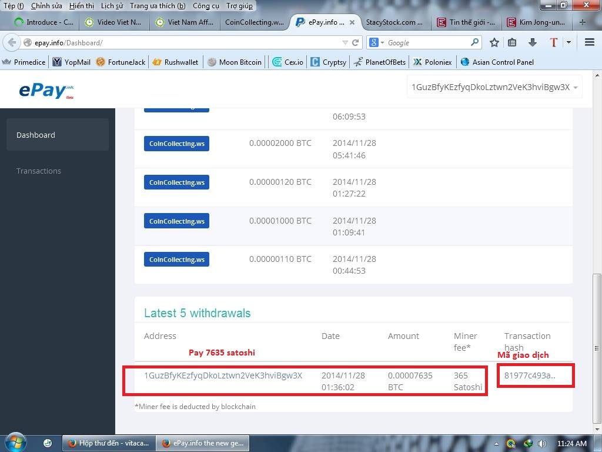Open the Firefox hamburger menu
The width and height of the screenshot is (602, 452).
(x=590, y=42)
